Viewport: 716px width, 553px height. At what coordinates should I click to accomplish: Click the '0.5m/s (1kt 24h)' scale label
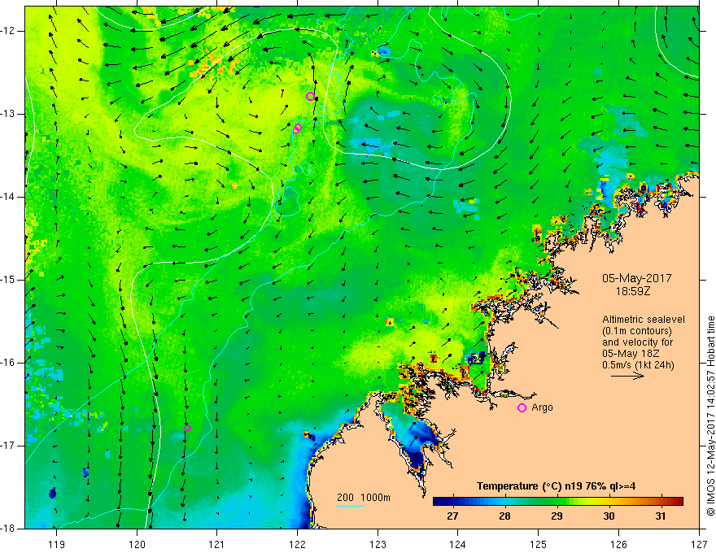coord(639,365)
